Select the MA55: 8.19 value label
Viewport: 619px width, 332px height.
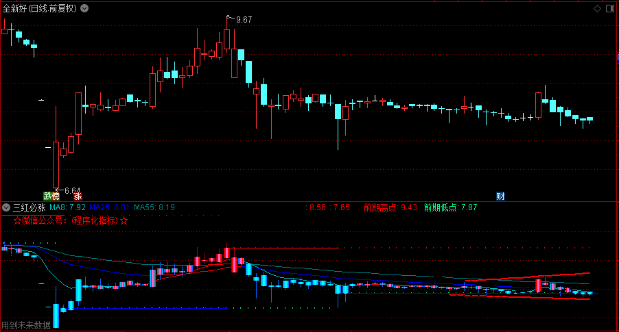pos(154,207)
